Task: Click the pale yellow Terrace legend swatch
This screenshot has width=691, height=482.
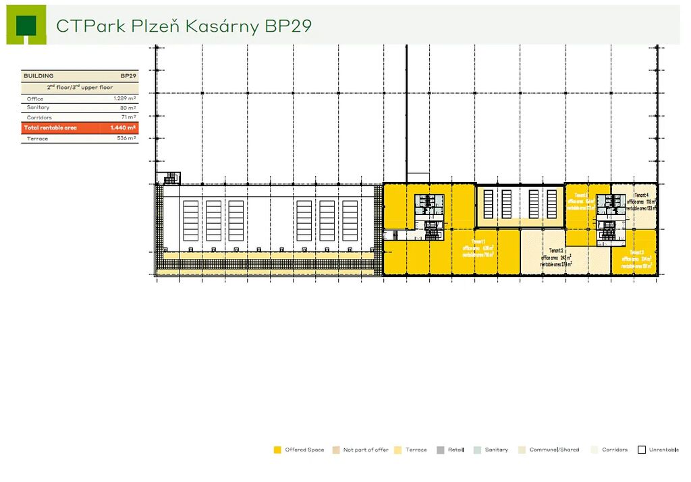Action: pyautogui.click(x=398, y=450)
